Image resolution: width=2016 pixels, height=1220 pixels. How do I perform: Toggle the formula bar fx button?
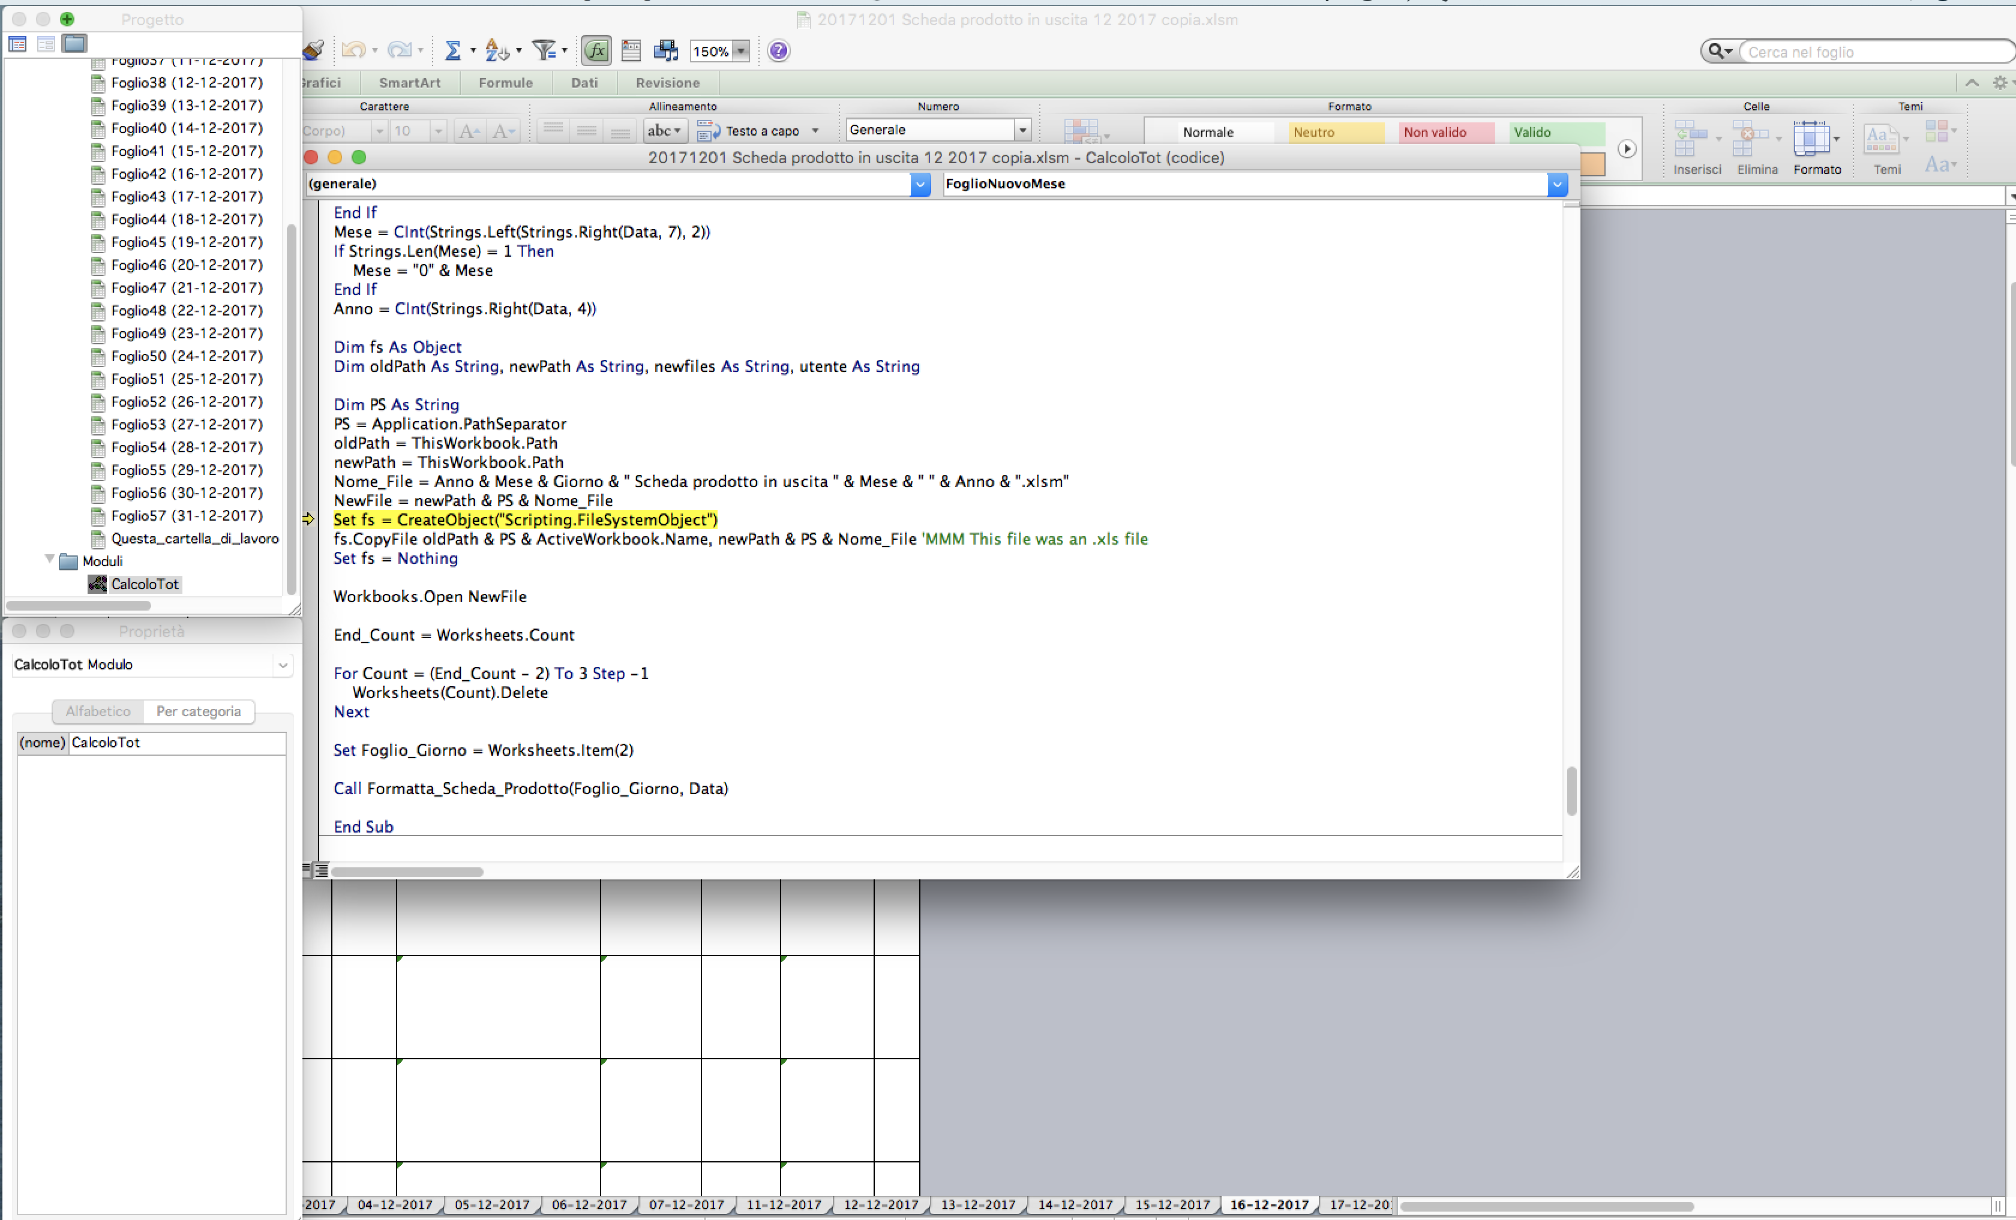pos(596,51)
